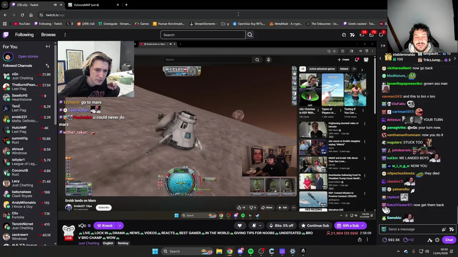Click the Twitch logo home icon

coord(6,35)
